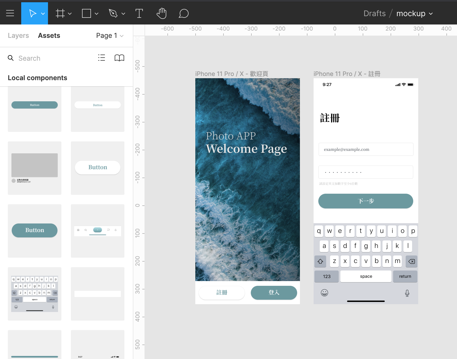This screenshot has height=359, width=457.
Task: Select the Frame tool
Action: pyautogui.click(x=60, y=13)
